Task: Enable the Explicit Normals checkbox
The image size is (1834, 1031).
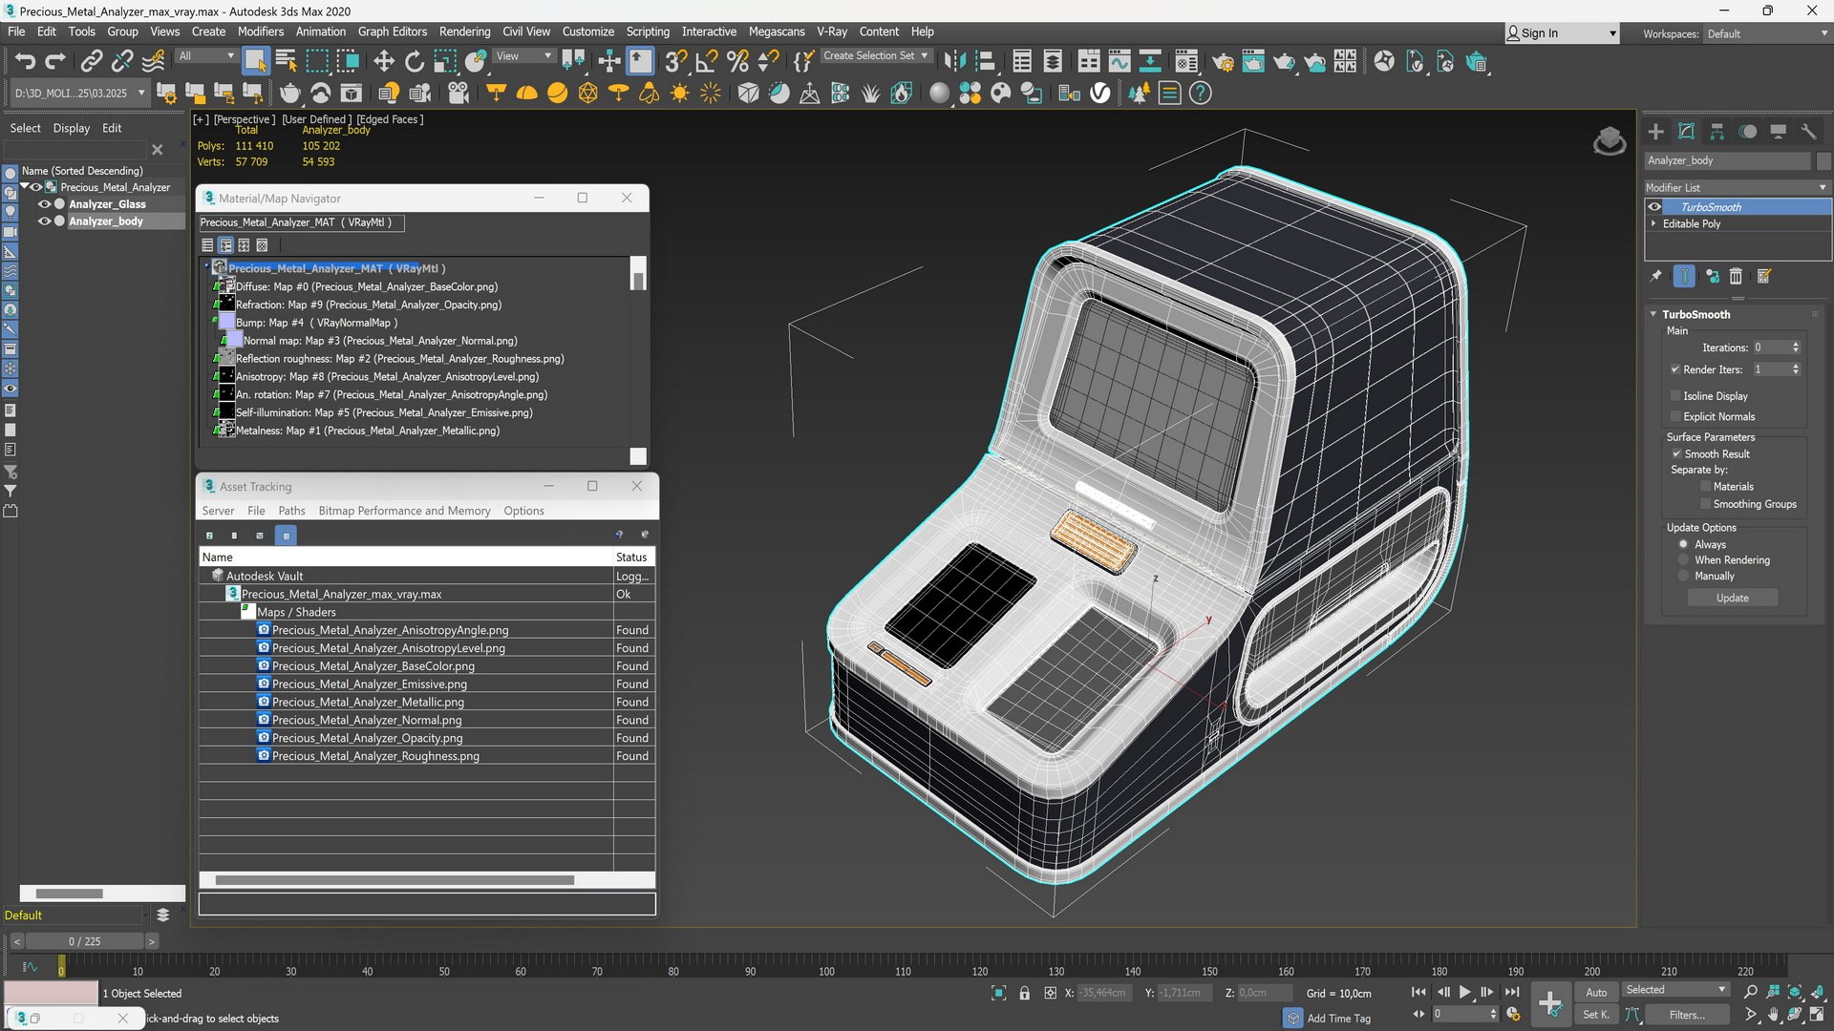Action: (1675, 417)
